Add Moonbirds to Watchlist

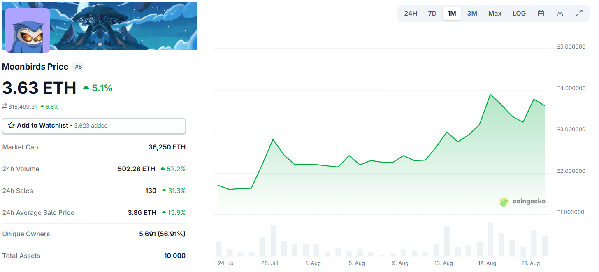(x=42, y=126)
